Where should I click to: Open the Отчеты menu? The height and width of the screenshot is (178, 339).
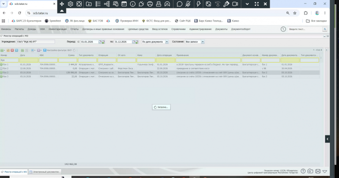[74, 29]
